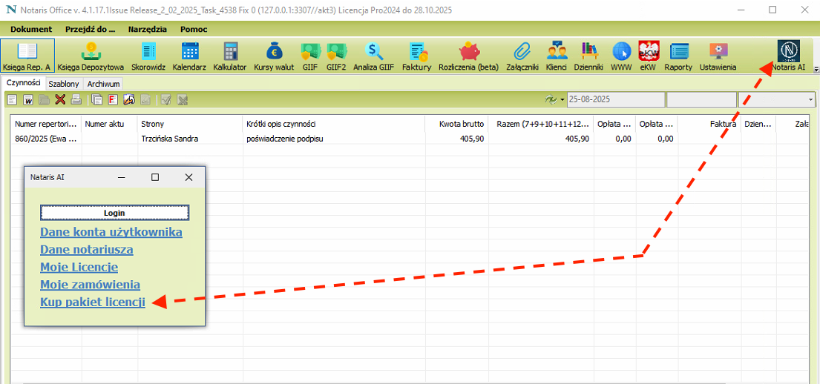Open the eKW land register icon

[649, 56]
